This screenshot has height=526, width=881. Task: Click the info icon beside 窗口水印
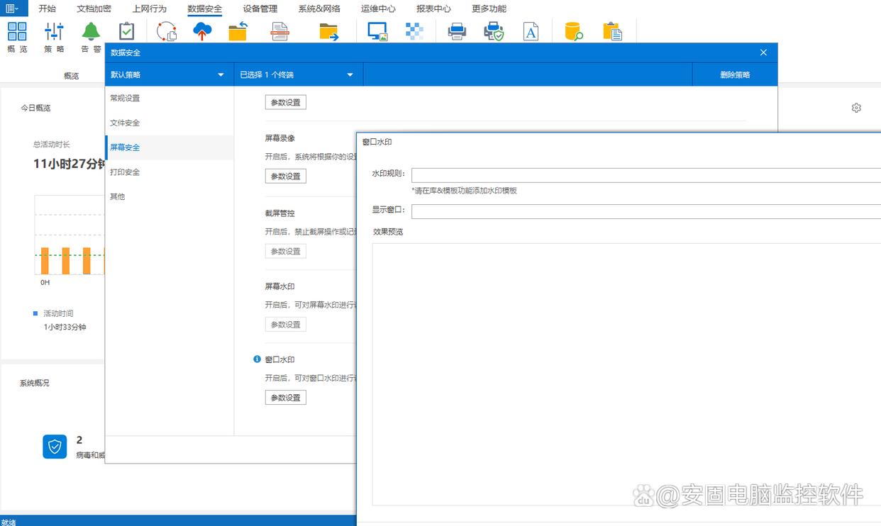[x=257, y=359]
